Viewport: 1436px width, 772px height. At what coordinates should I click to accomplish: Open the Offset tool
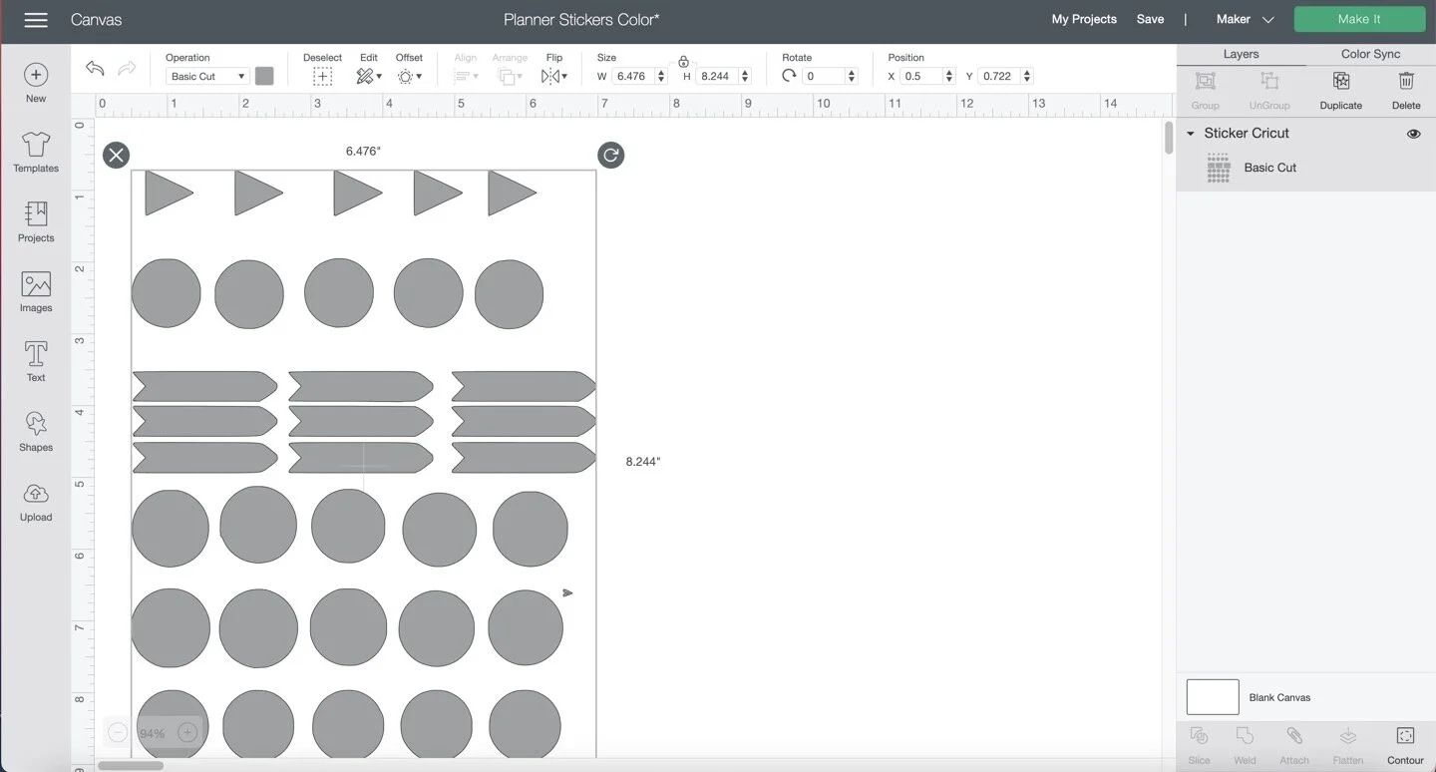coord(409,76)
